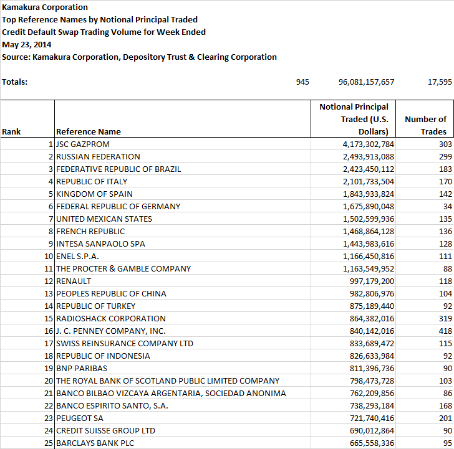
Task: Select the KINGDOM OF SPAIN cell
Action: coord(183,194)
